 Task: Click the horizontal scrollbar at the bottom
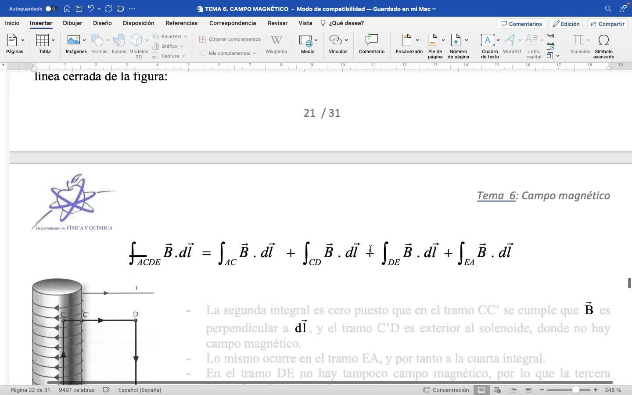click(x=330, y=382)
